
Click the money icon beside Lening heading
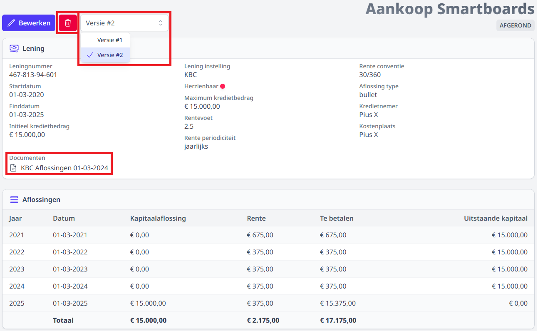pos(14,48)
